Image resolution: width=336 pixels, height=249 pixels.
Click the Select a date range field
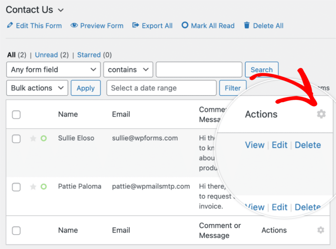(161, 88)
